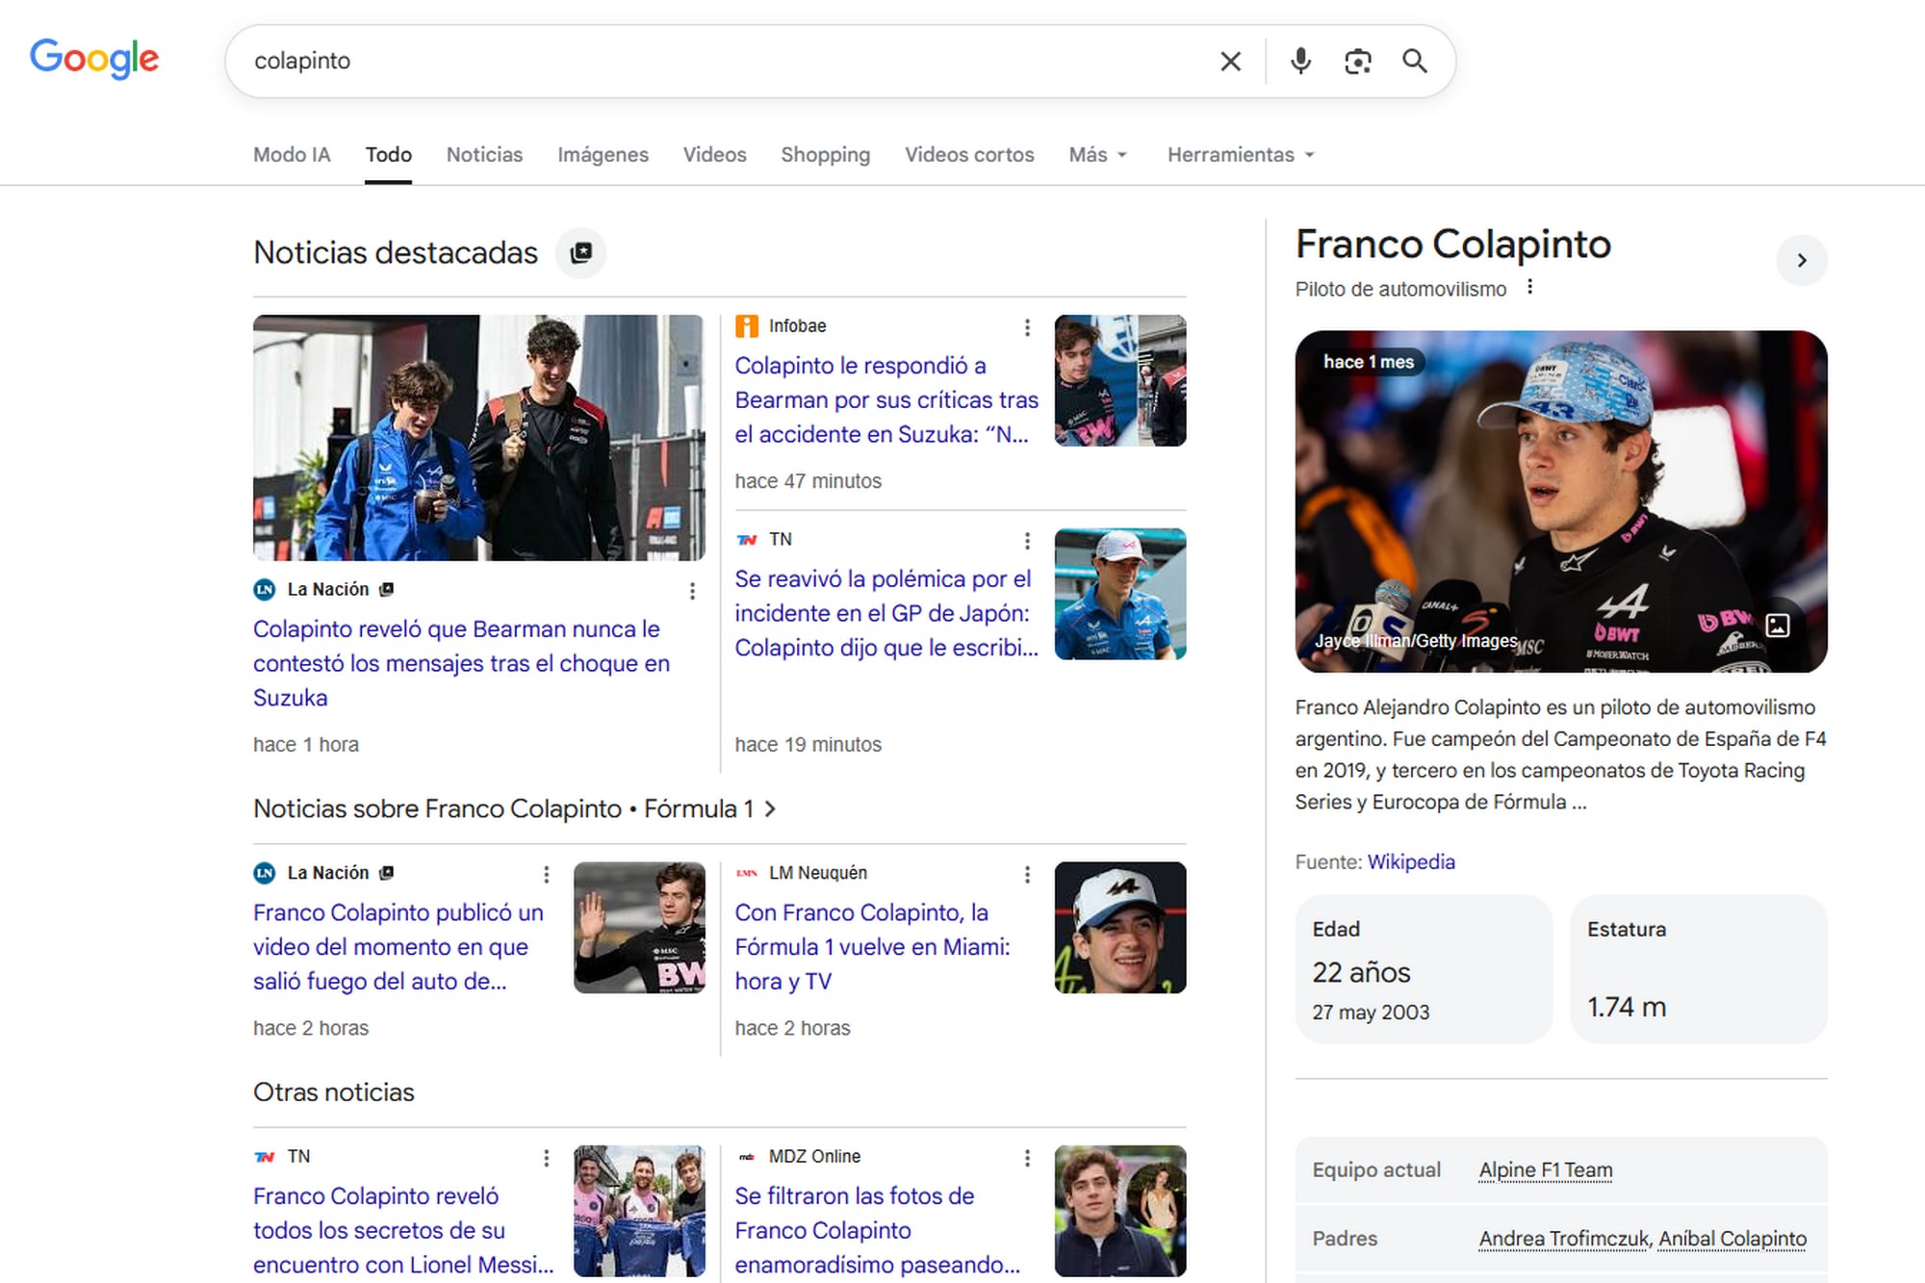Open Google Lens image search
Screen dimensions: 1925x1283
[1357, 62]
